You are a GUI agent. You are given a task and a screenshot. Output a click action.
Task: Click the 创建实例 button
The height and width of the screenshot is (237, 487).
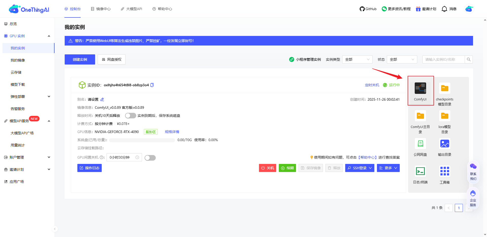[x=80, y=59]
